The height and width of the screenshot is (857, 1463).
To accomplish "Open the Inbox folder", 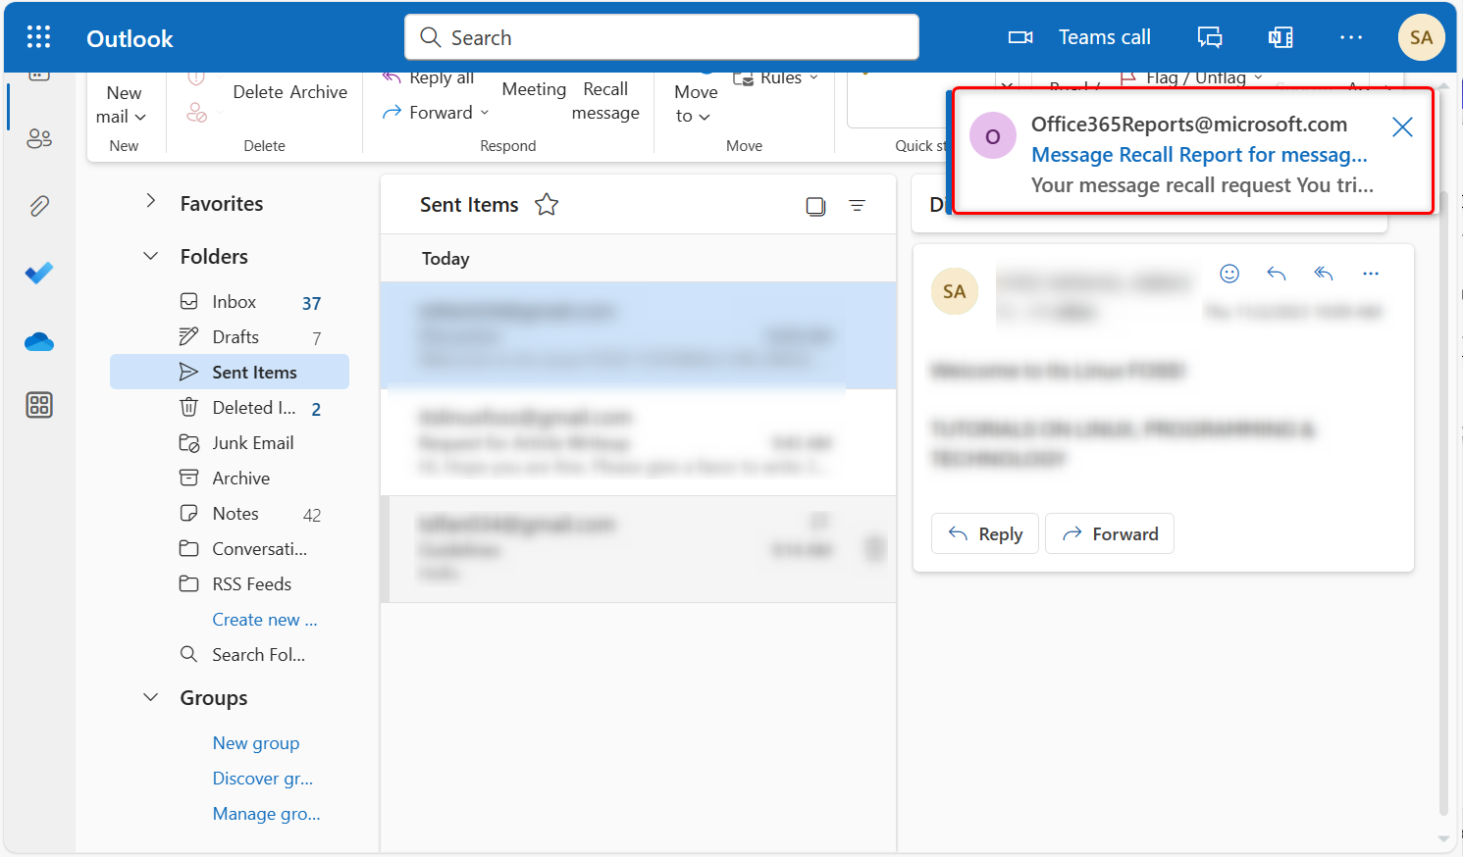I will 230,302.
